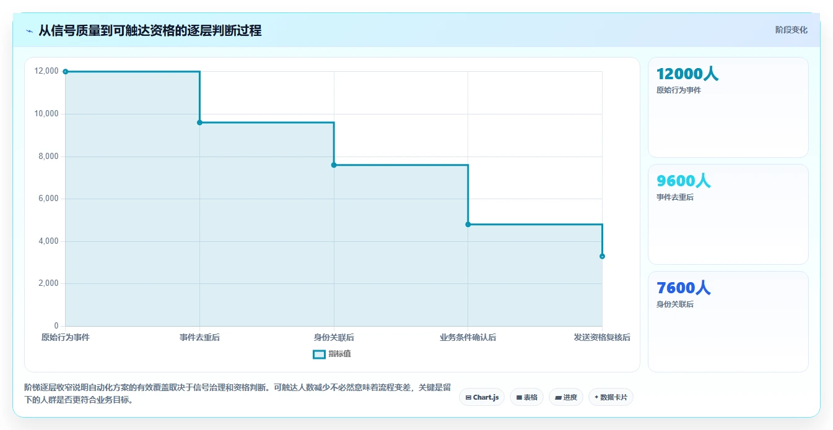Click the y-axis value 10,000
This screenshot has height=430, width=833.
click(x=46, y=114)
